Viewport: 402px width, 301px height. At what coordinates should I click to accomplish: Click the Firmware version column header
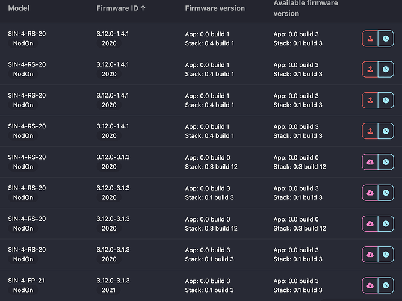click(215, 9)
